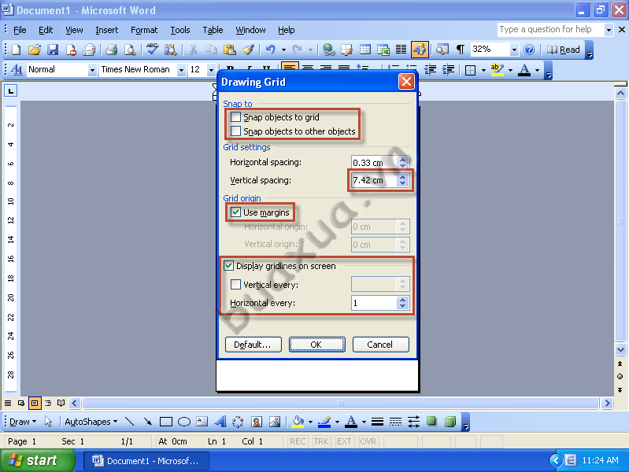Screen dimensions: 629x472
Task: Paste clipboard icon in toolbar
Action: click(229, 50)
